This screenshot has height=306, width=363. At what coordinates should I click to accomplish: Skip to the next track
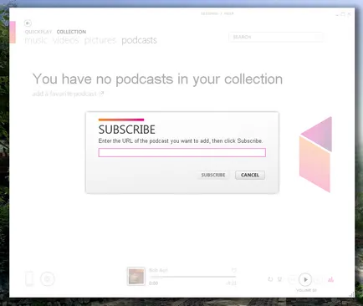[x=318, y=279]
